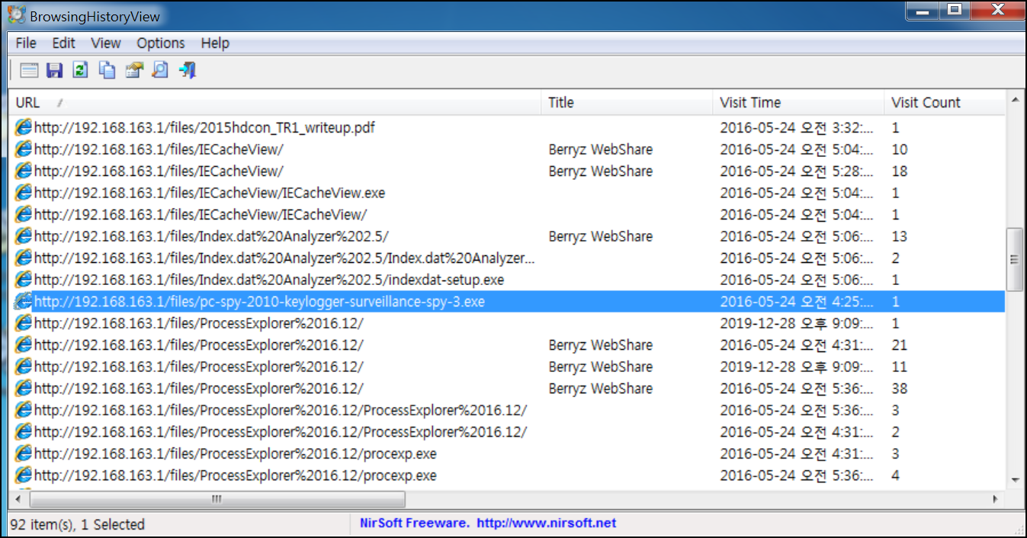Screen dimensions: 1027x538
Task: Open the Help menu
Action: (x=215, y=43)
